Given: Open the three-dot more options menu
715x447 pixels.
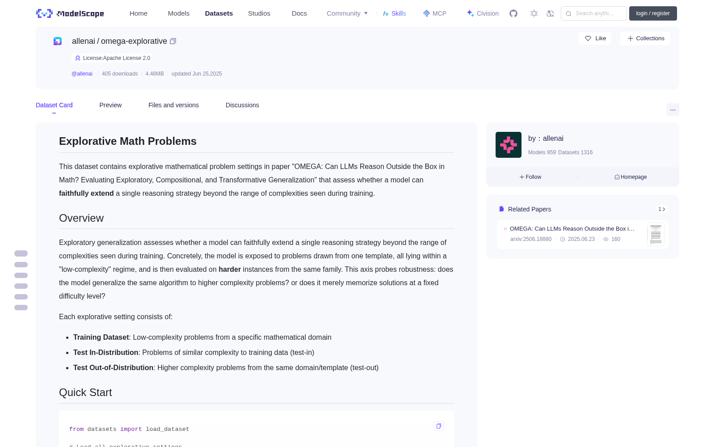Looking at the screenshot, I should click(x=673, y=110).
